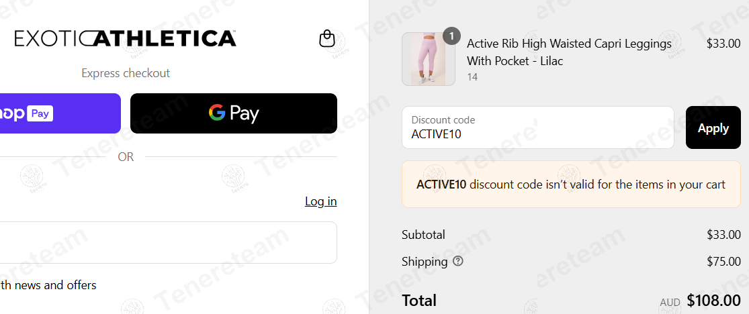Click the Express checkout heading
Viewport: 749px width, 314px height.
point(126,73)
